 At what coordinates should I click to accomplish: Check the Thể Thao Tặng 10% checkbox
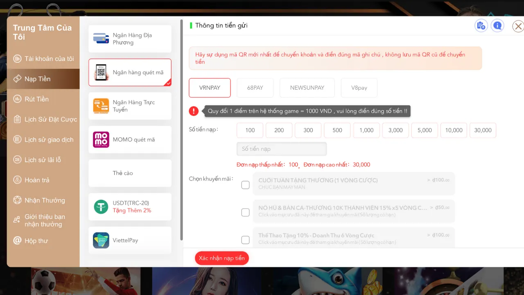(x=245, y=240)
